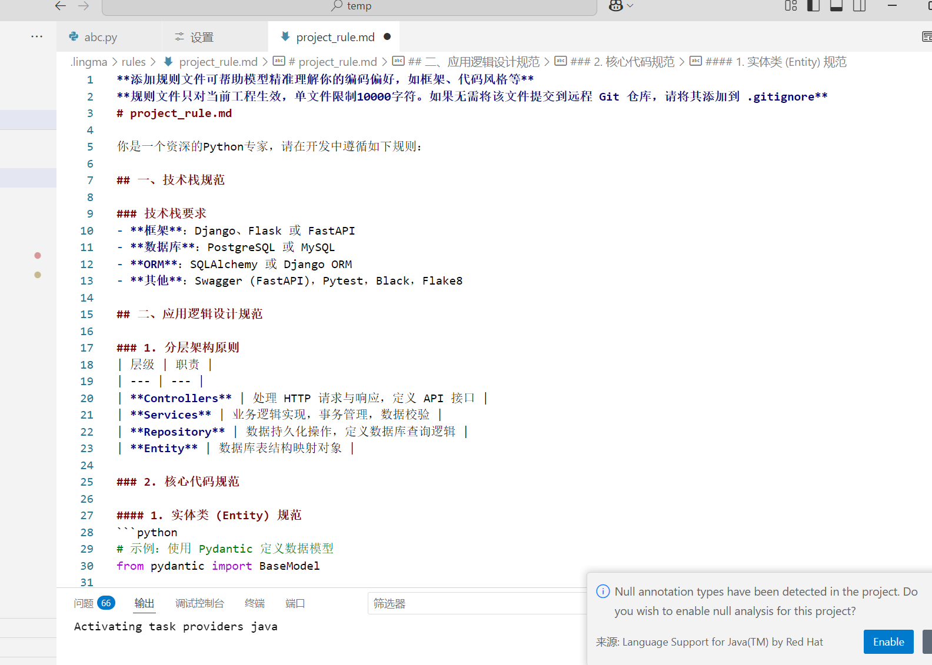Image resolution: width=932 pixels, height=665 pixels.
Task: Click the '### 技术栈要求' heading line
Action: [162, 213]
